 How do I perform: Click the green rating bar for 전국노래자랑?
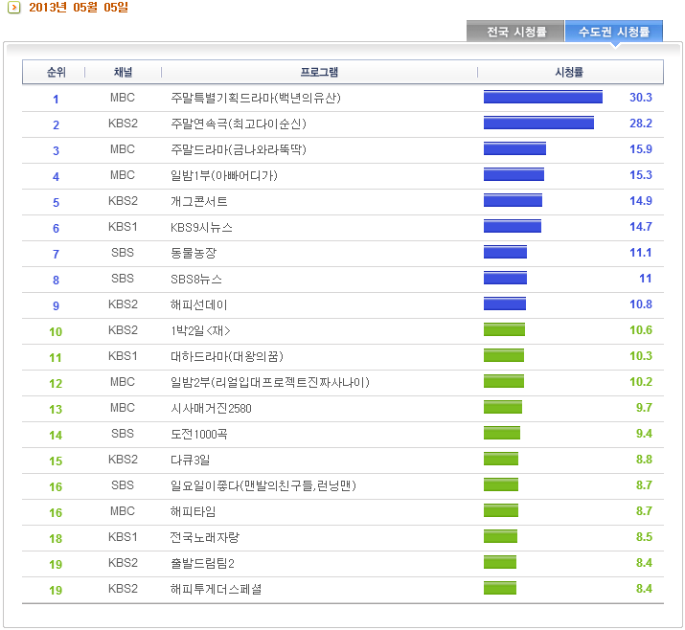(500, 536)
